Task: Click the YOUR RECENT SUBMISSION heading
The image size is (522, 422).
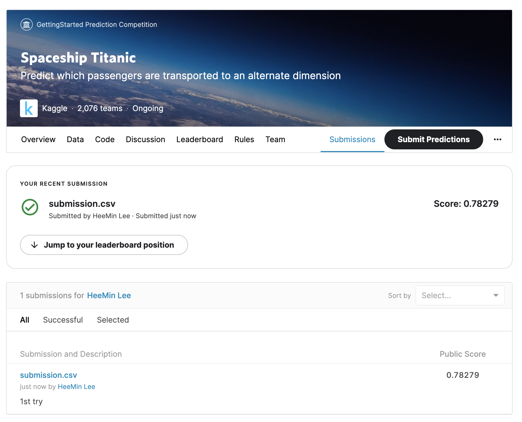Action: (64, 184)
